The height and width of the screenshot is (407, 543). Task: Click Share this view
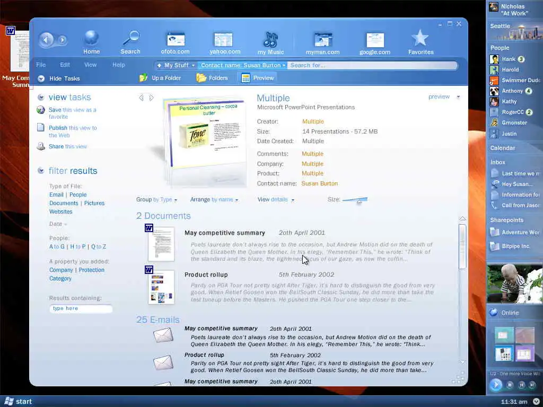point(67,146)
